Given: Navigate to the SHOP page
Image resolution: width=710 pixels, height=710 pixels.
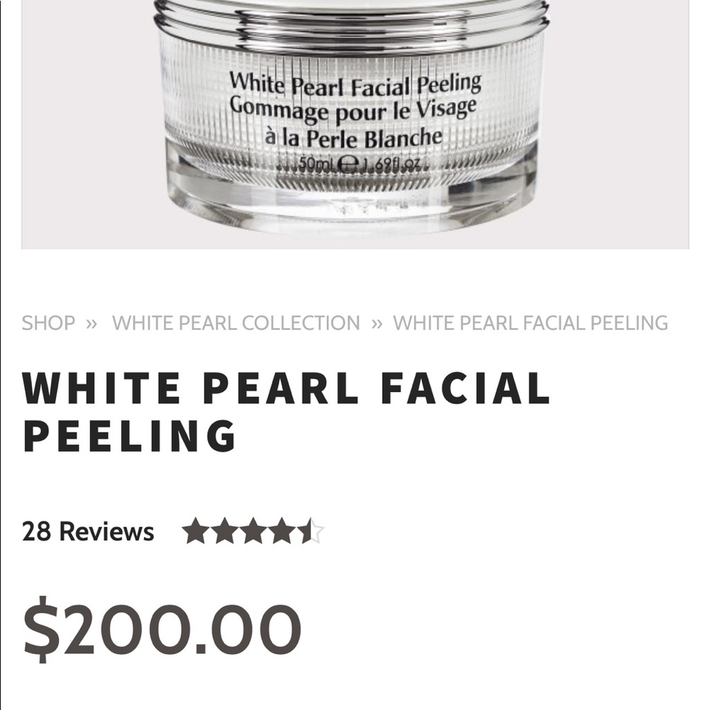Looking at the screenshot, I should (48, 322).
